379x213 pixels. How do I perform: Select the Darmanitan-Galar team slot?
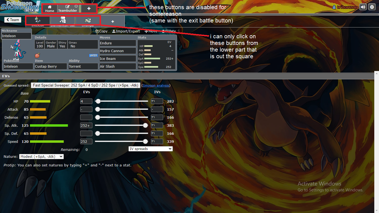click(63, 21)
